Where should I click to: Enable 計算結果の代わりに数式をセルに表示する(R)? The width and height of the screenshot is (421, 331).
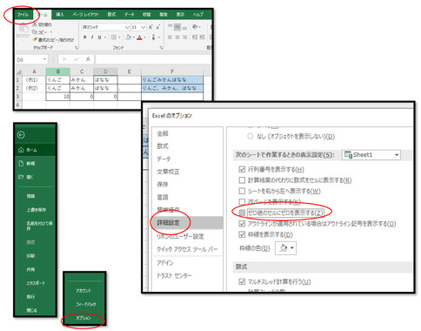coord(242,180)
